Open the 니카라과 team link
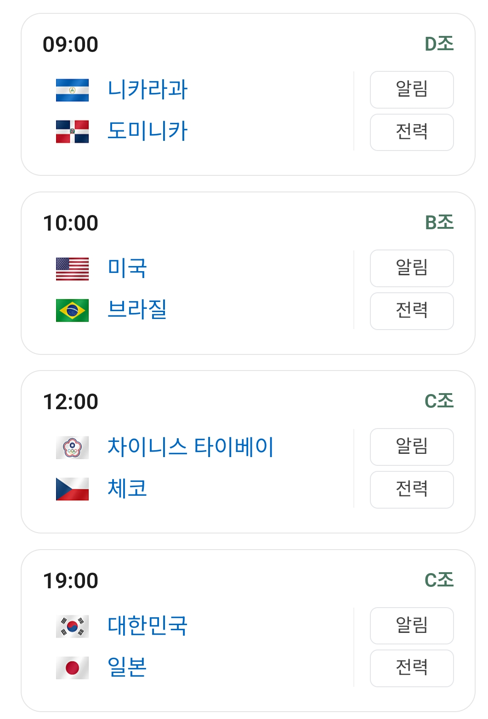This screenshot has width=488, height=719. point(147,90)
